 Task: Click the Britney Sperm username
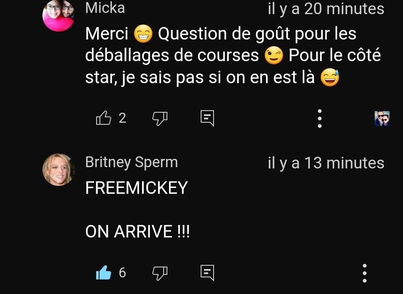point(132,162)
